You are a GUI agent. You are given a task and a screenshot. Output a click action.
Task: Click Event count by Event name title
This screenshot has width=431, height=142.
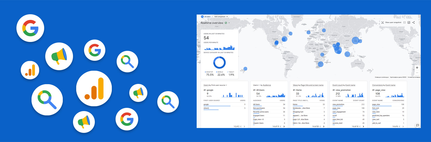(344, 85)
